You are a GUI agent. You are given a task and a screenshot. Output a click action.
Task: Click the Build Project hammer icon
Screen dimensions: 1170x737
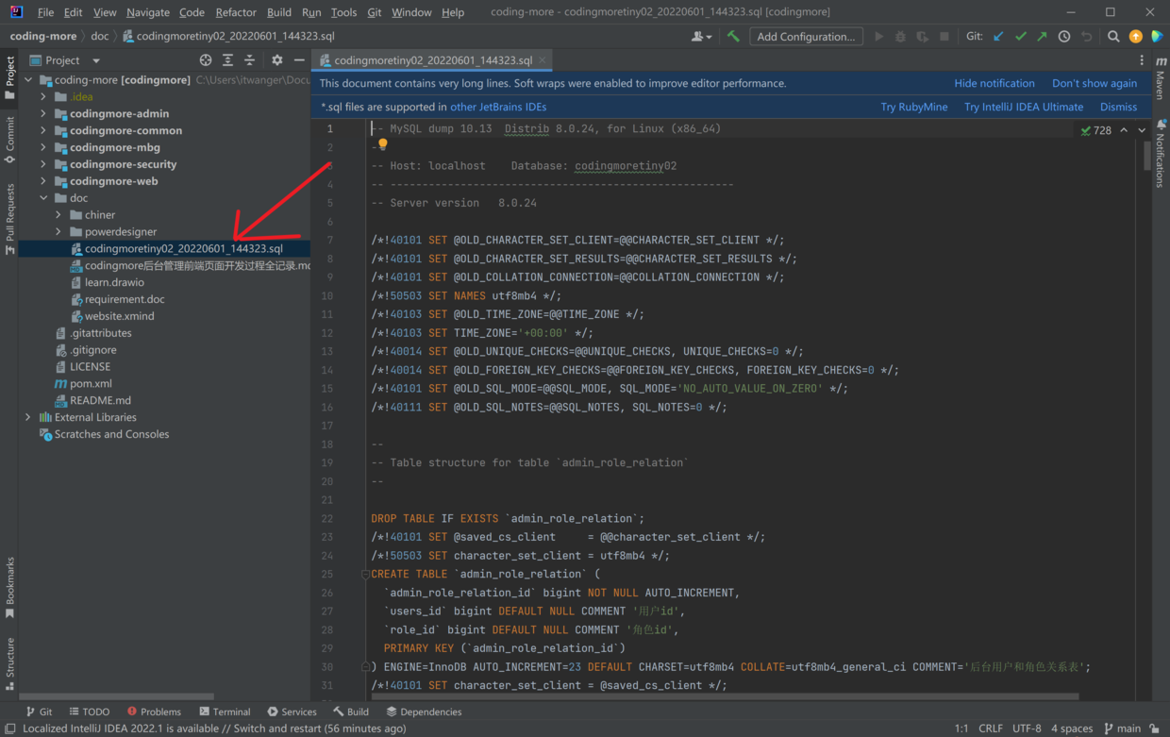tap(733, 37)
